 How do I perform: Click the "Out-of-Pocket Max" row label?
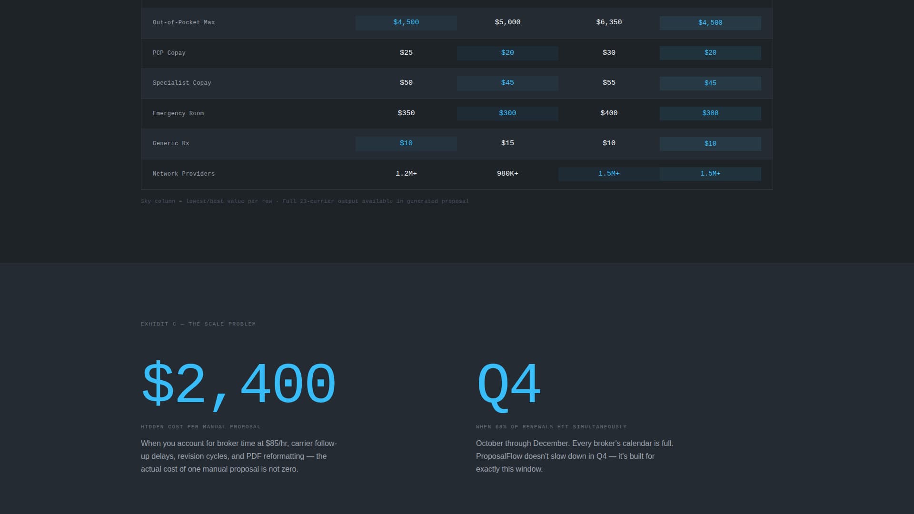click(x=183, y=22)
